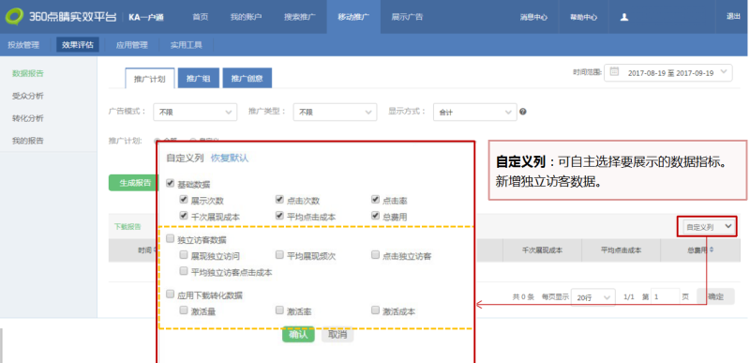Open 搜索推广 in top navigation
This screenshot has height=363, width=750.
point(300,17)
